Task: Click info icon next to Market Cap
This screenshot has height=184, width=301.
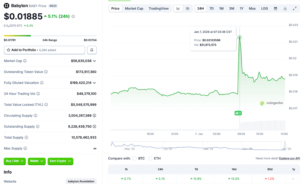Action: click(25, 61)
